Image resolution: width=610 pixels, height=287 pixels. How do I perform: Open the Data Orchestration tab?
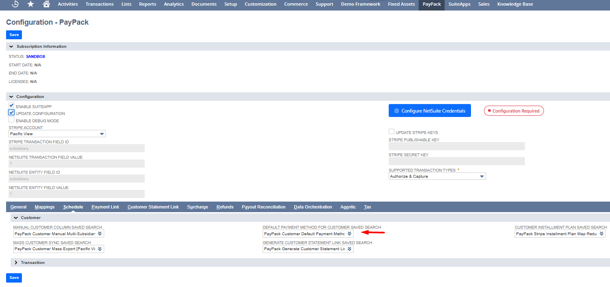click(313, 207)
